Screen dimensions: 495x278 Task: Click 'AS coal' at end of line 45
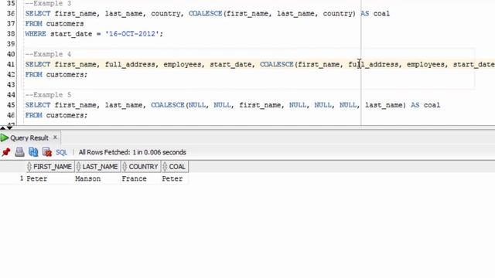click(x=425, y=105)
